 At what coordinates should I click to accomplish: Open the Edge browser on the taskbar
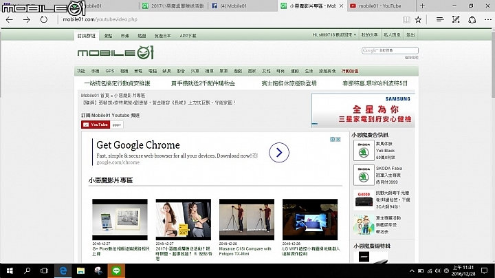click(x=63, y=270)
